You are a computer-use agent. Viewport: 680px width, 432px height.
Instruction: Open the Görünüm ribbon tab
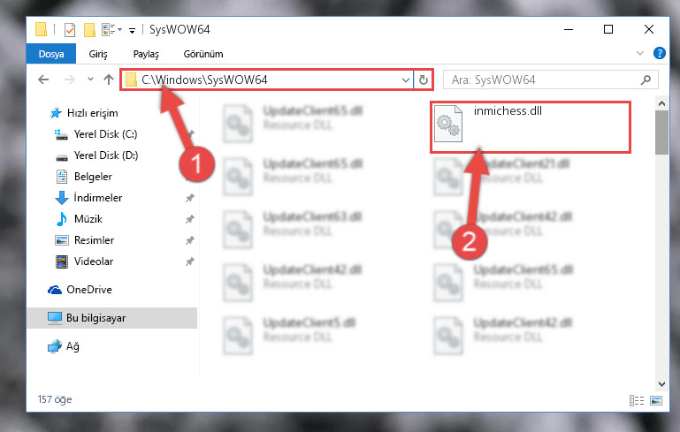(203, 54)
